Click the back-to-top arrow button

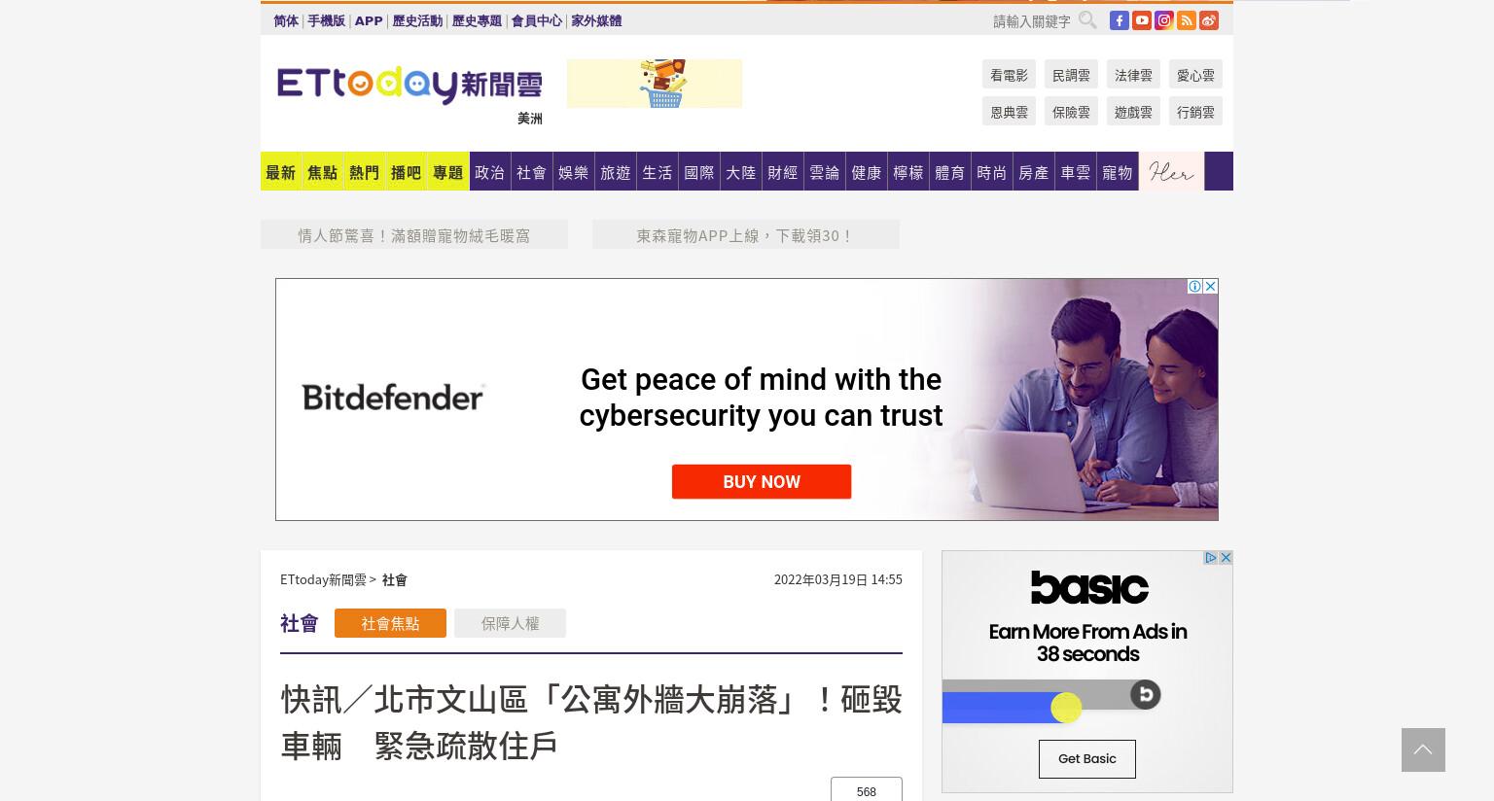pyautogui.click(x=1423, y=749)
